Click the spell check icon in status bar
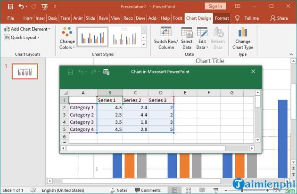The width and height of the screenshot is (297, 194). click(x=33, y=190)
